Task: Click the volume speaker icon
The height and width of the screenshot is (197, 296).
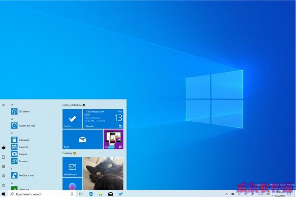Action: [x=245, y=194]
